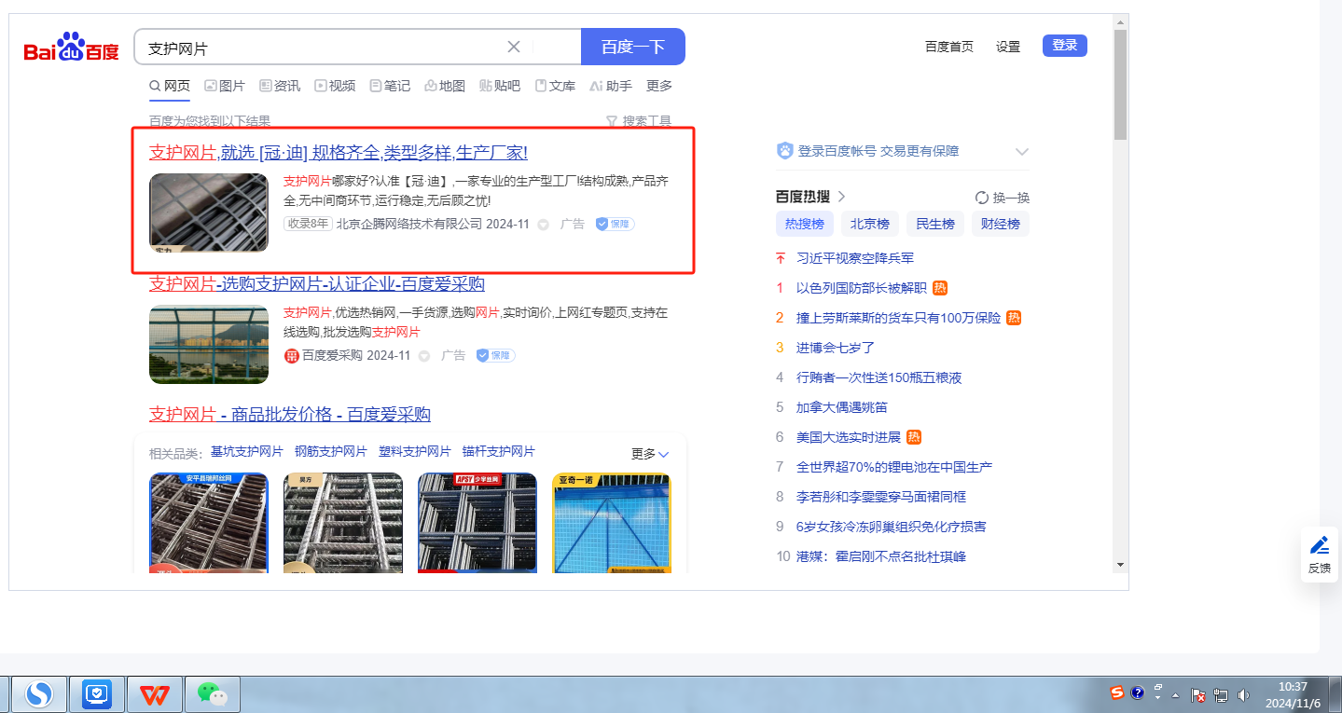Open the 百度热搜 heading arrow
Screen dimensions: 1342x713
pyautogui.click(x=841, y=197)
